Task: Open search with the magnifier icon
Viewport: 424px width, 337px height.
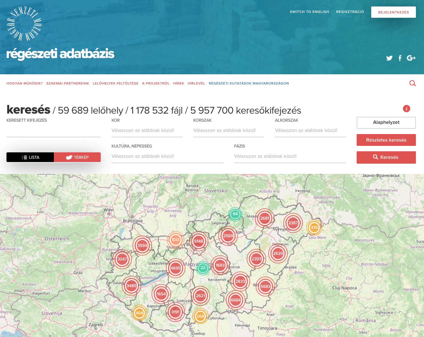Action: point(412,83)
